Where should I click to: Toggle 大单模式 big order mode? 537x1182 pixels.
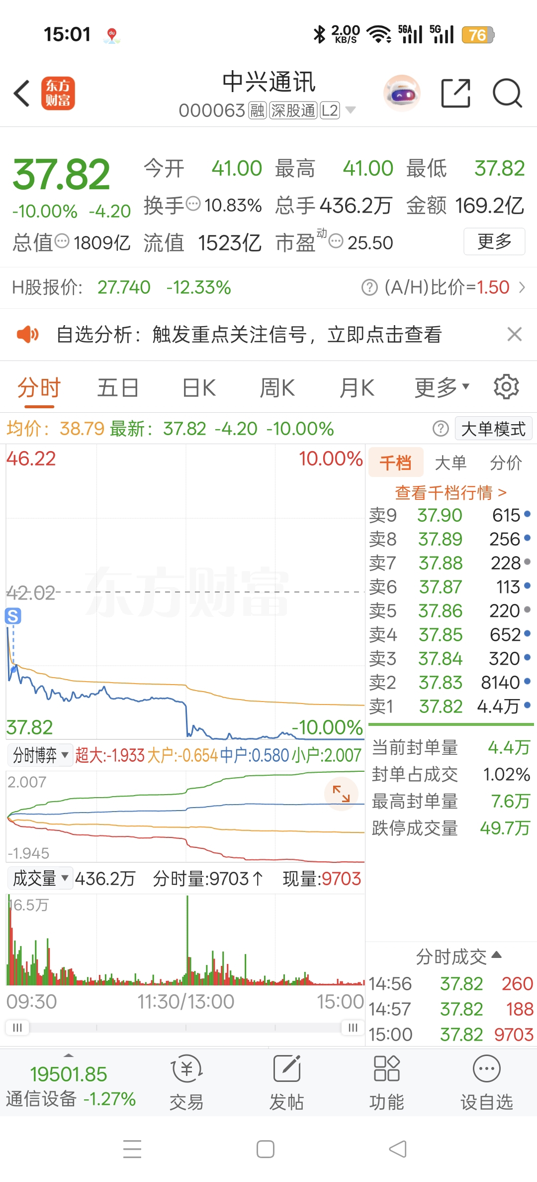tap(493, 429)
